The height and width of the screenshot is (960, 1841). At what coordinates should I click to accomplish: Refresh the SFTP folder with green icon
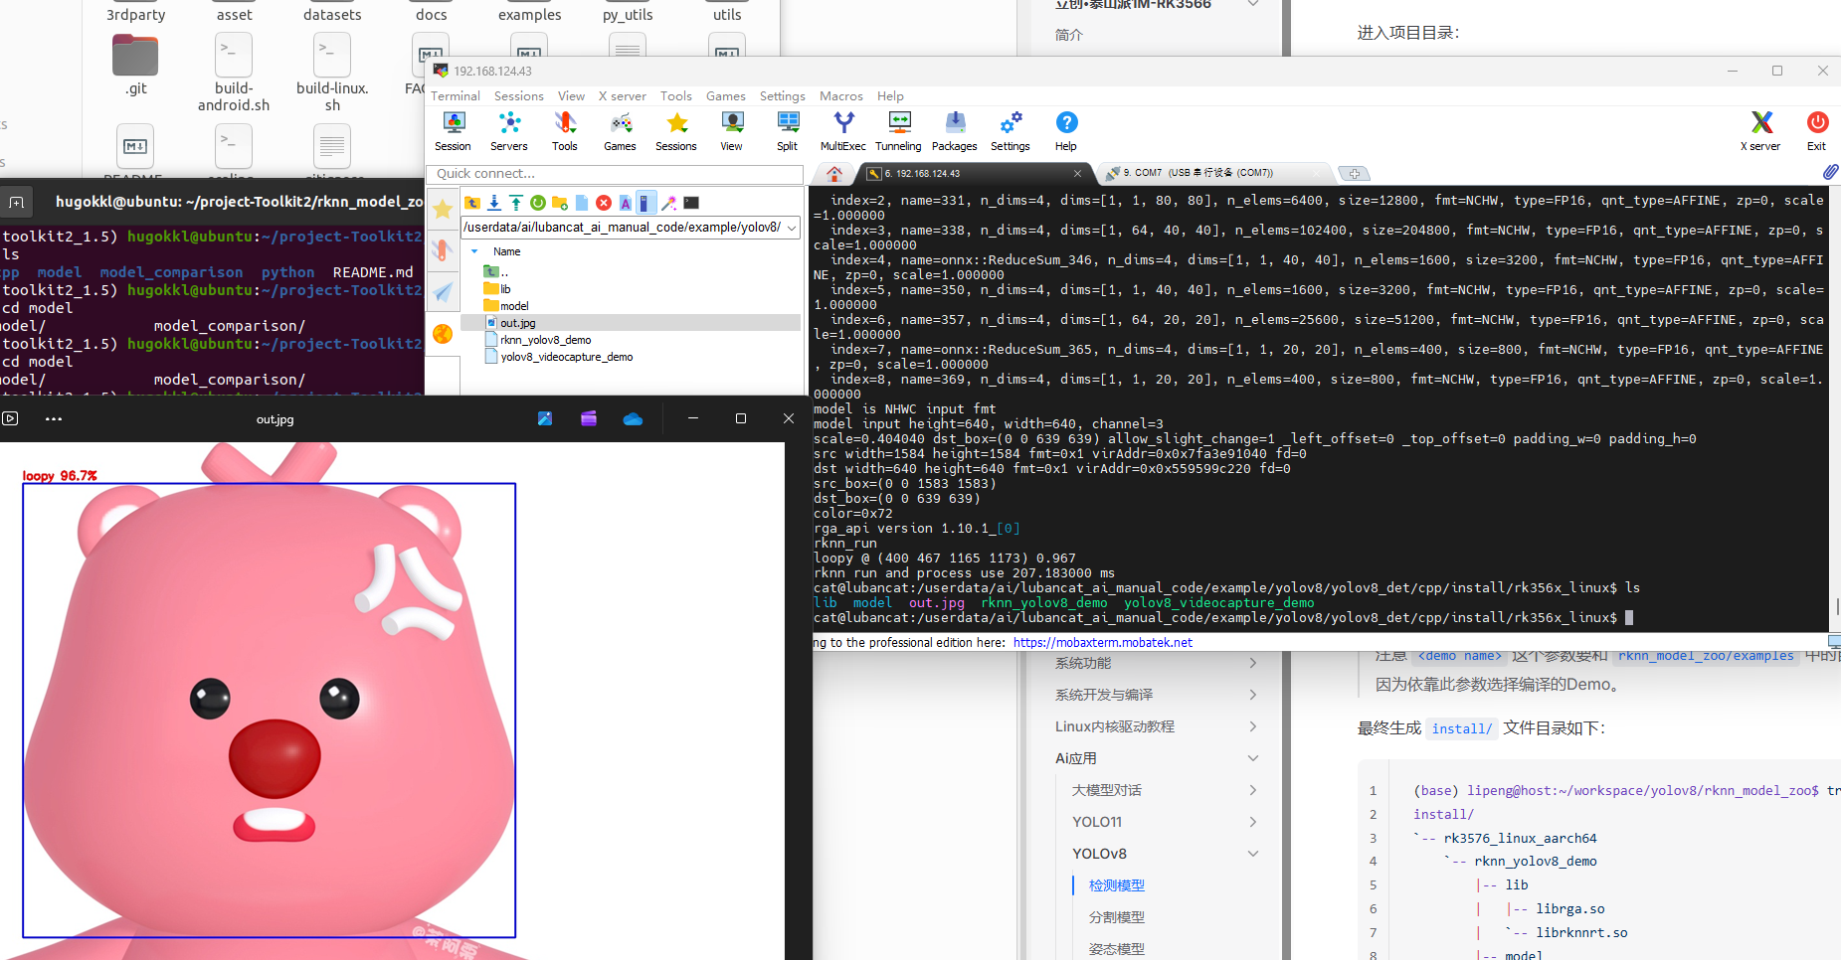click(x=538, y=203)
